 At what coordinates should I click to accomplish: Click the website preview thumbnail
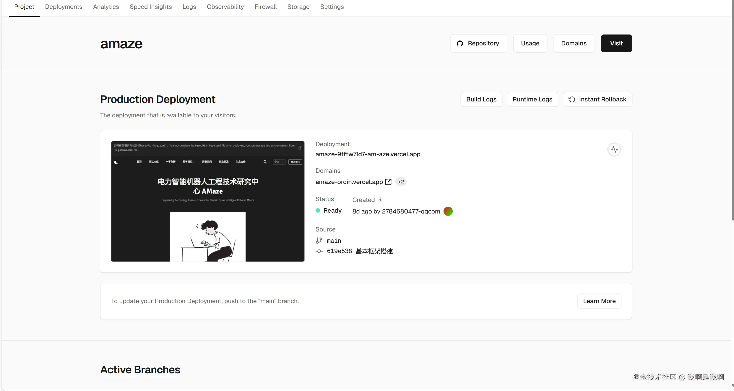[x=208, y=201]
